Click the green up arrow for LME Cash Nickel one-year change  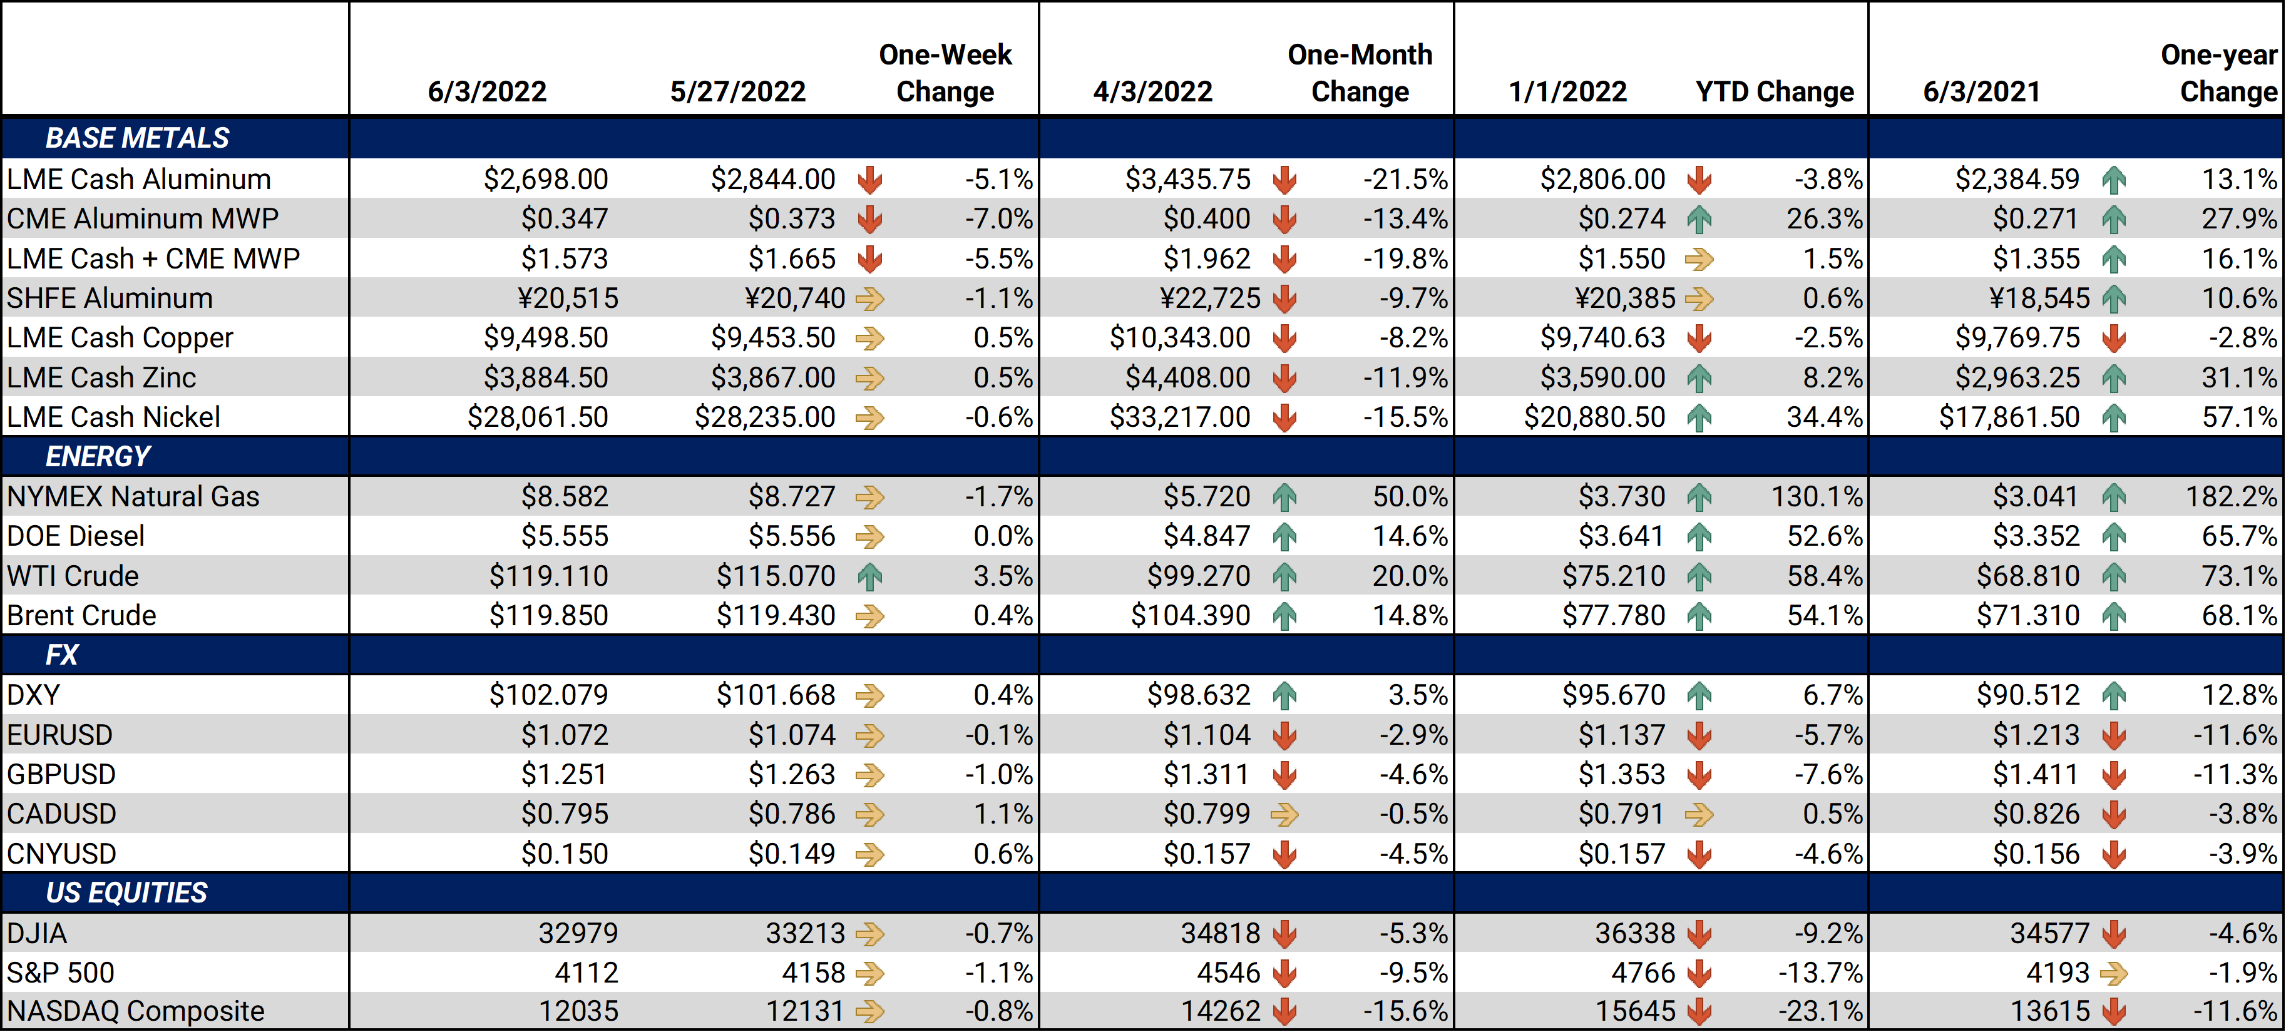(2114, 417)
